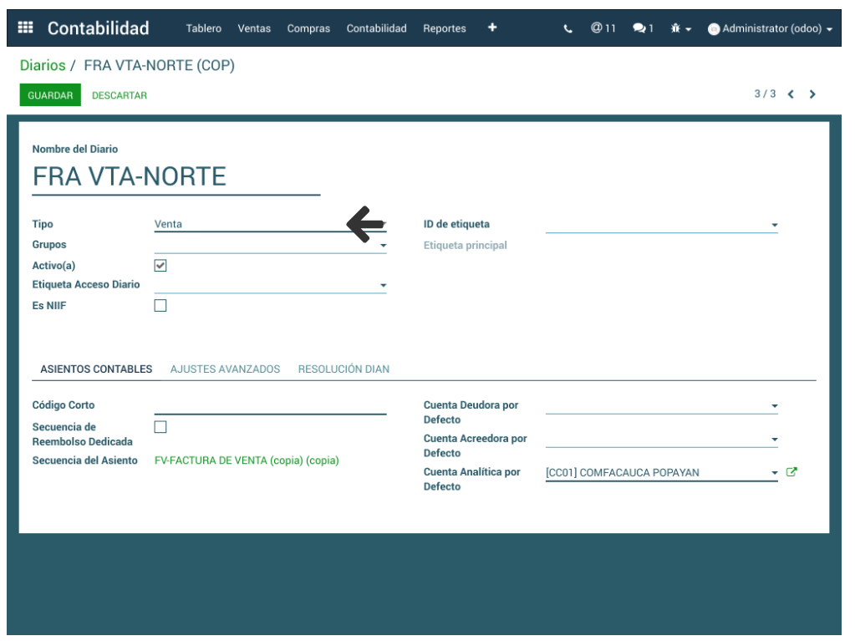Open the apps grid menu icon

click(26, 28)
